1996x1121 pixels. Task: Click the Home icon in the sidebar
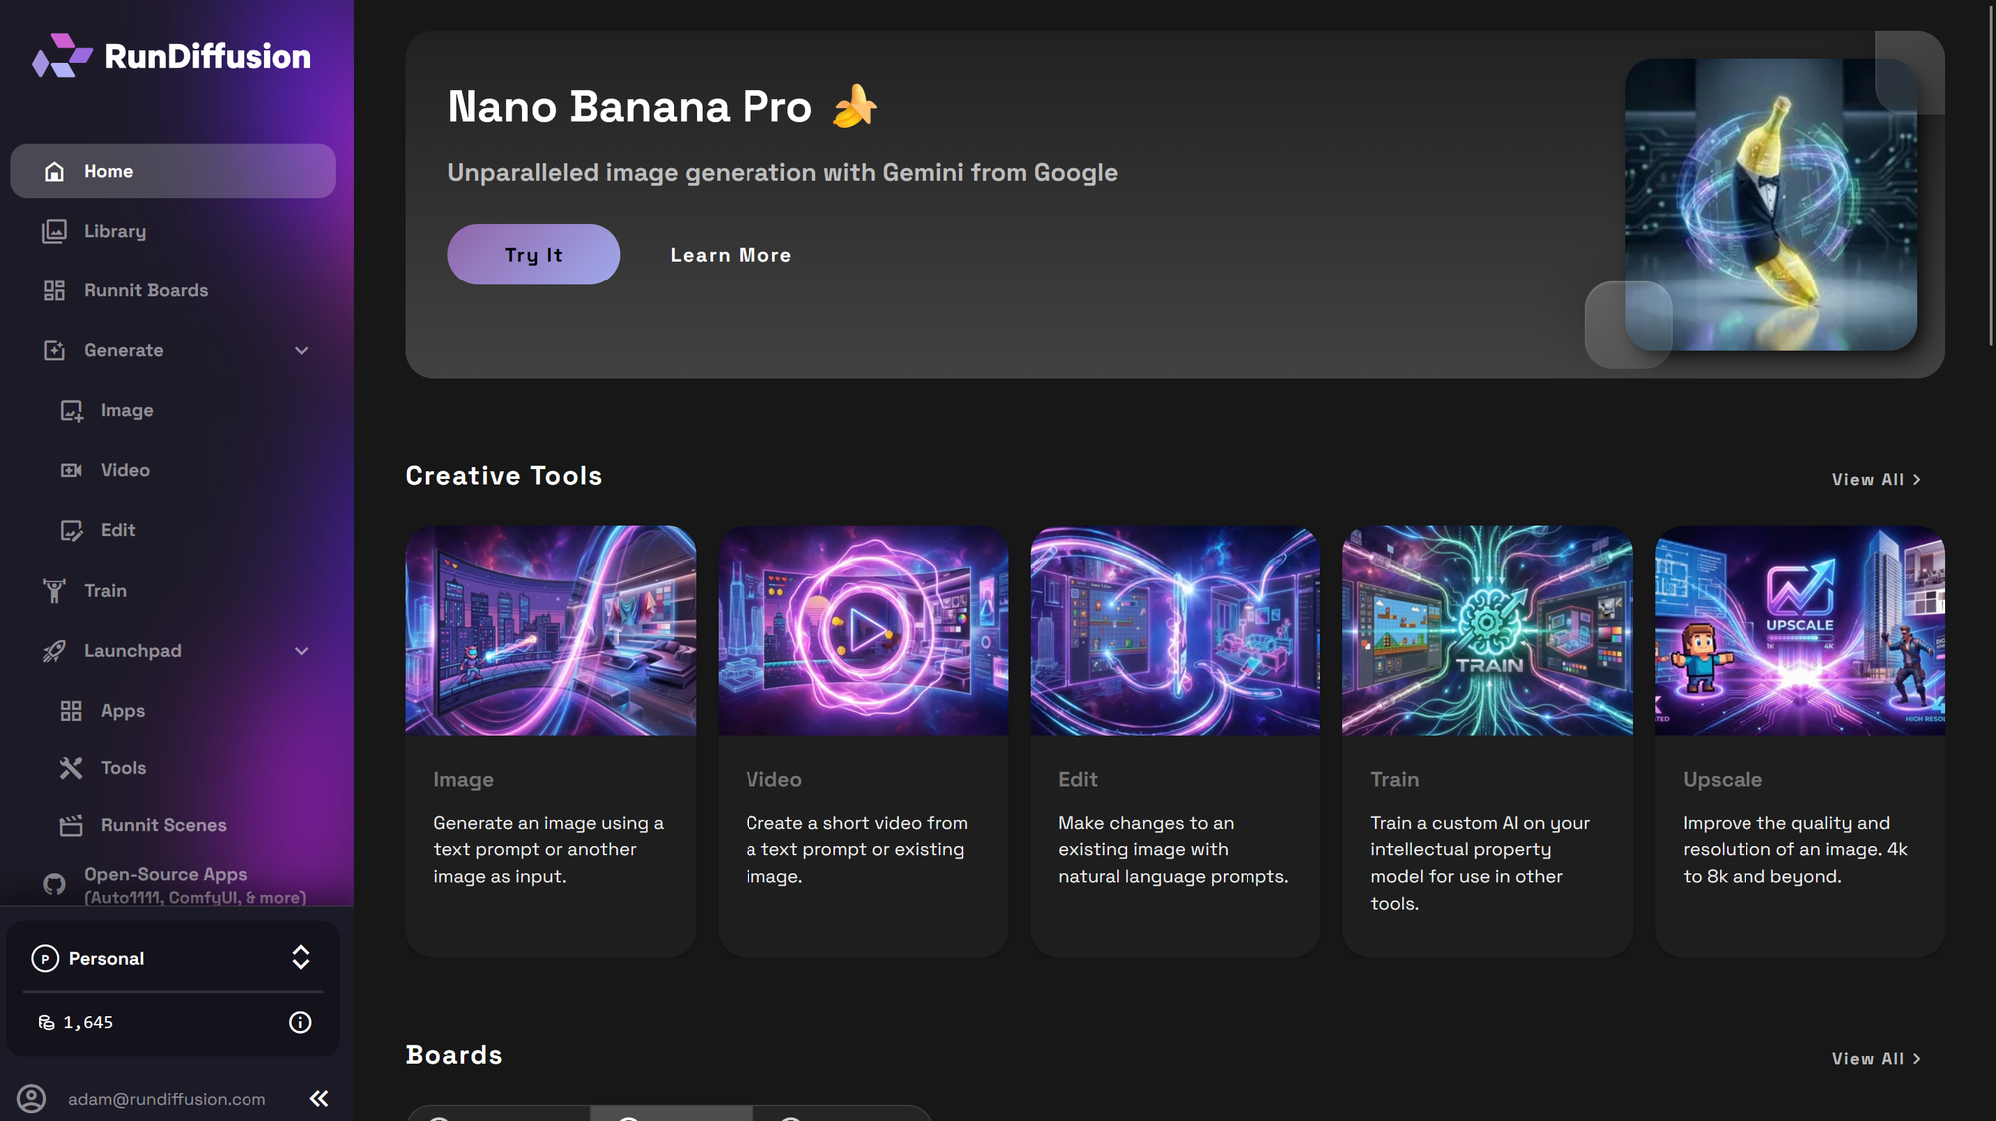55,172
